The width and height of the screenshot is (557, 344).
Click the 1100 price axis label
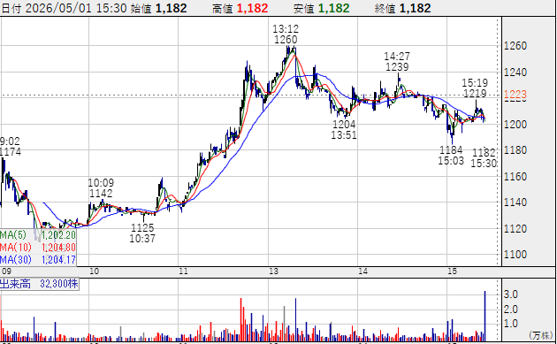click(x=515, y=255)
